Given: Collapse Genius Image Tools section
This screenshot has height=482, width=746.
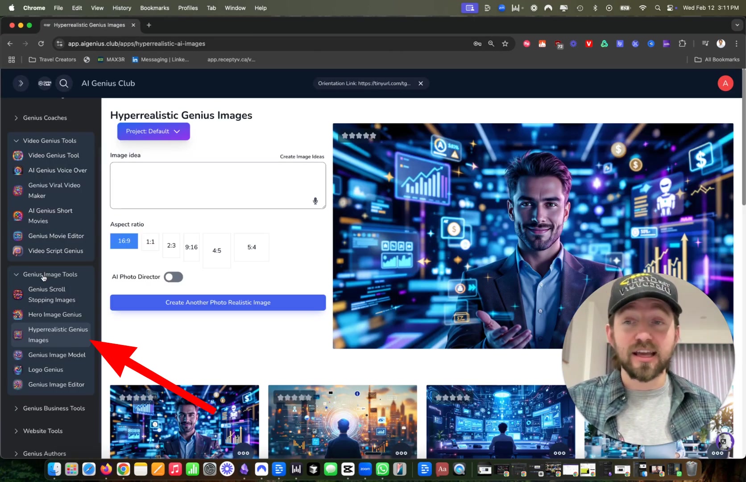Looking at the screenshot, I should click(50, 274).
